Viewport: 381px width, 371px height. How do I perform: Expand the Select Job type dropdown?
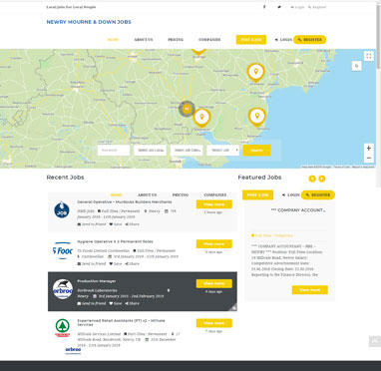223,151
